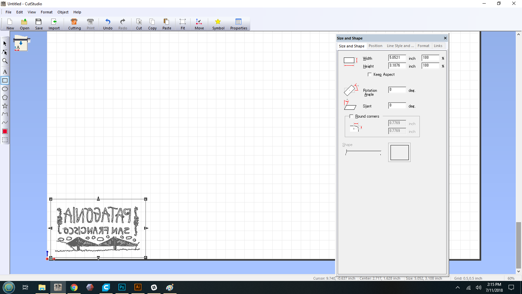Viewport: 522px width, 294px height.
Task: Open the notification center icon
Action: click(x=511, y=287)
